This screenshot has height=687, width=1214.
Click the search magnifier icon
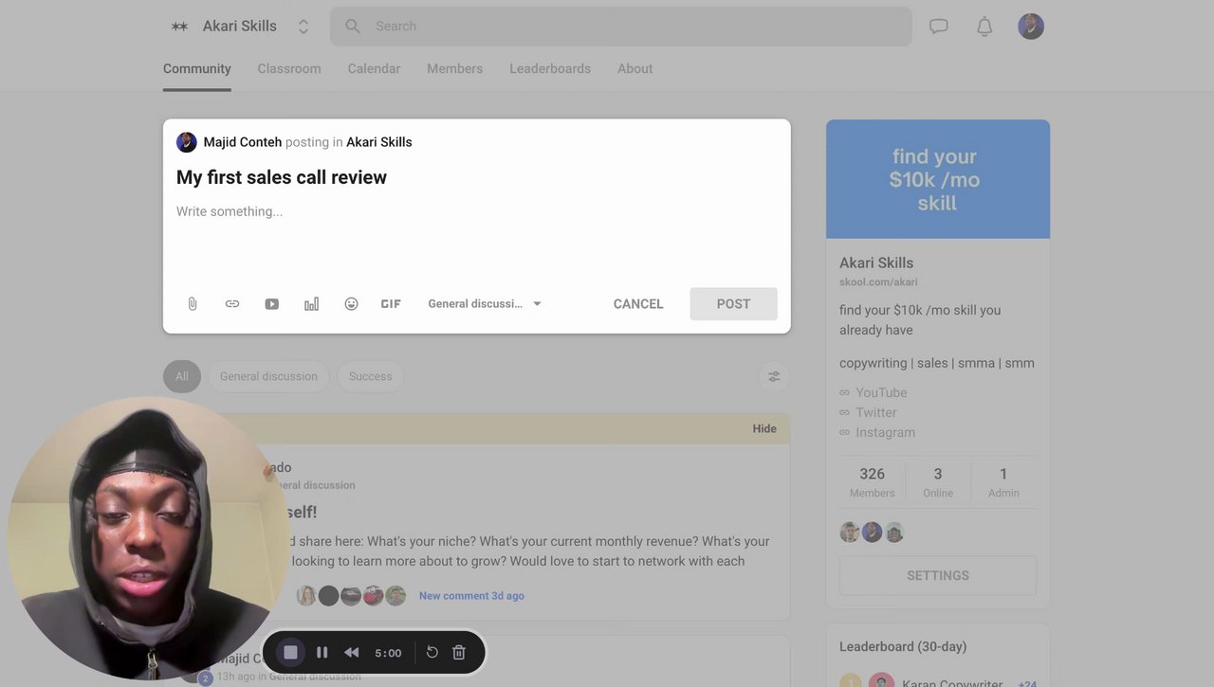click(x=353, y=27)
